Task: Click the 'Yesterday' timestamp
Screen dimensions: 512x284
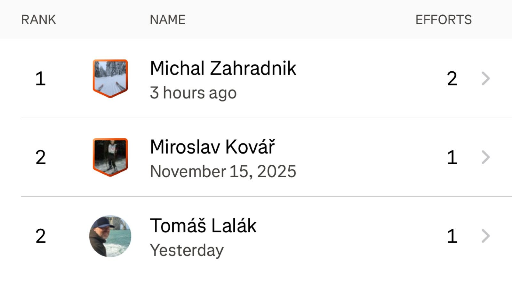Action: pyautogui.click(x=187, y=250)
